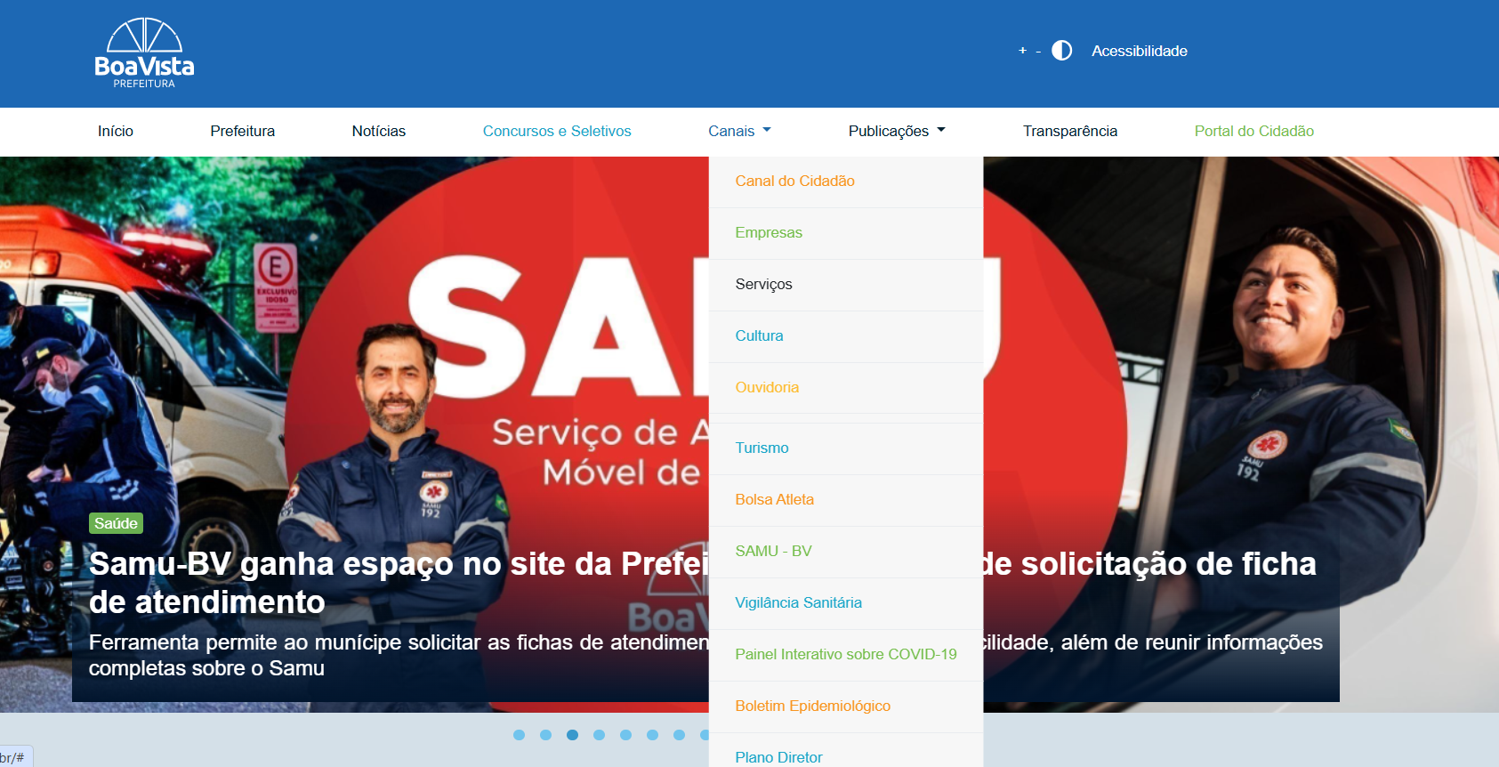Select Canal do Cidadão from the dropdown

tap(794, 181)
